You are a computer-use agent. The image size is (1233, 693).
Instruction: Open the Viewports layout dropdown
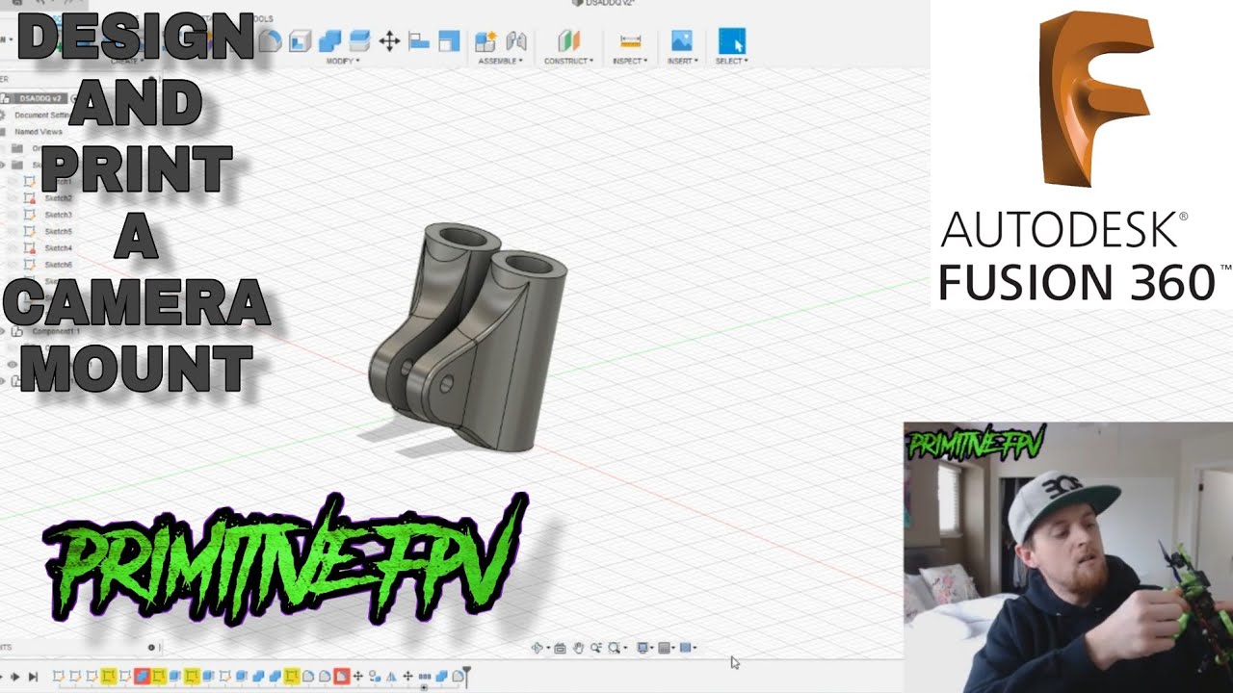[688, 648]
